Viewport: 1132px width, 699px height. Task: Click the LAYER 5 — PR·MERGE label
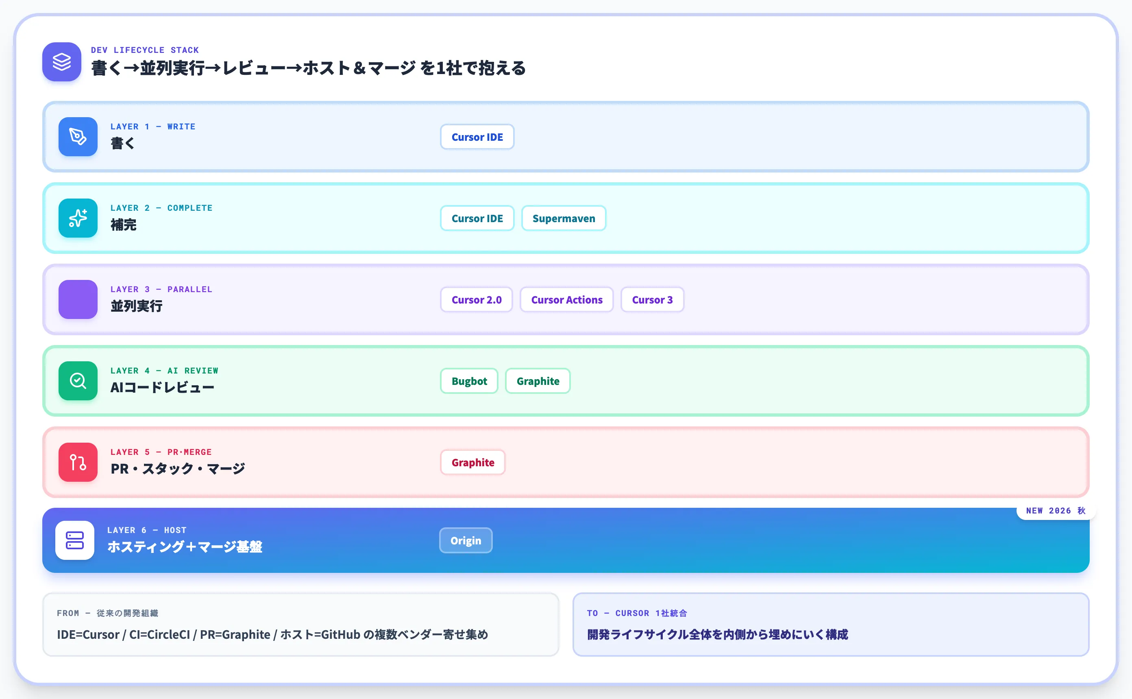tap(161, 452)
